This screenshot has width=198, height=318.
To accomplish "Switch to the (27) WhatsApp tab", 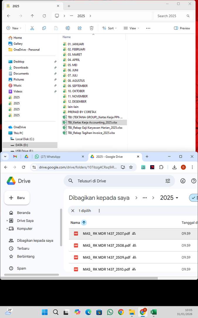I will coord(59,157).
